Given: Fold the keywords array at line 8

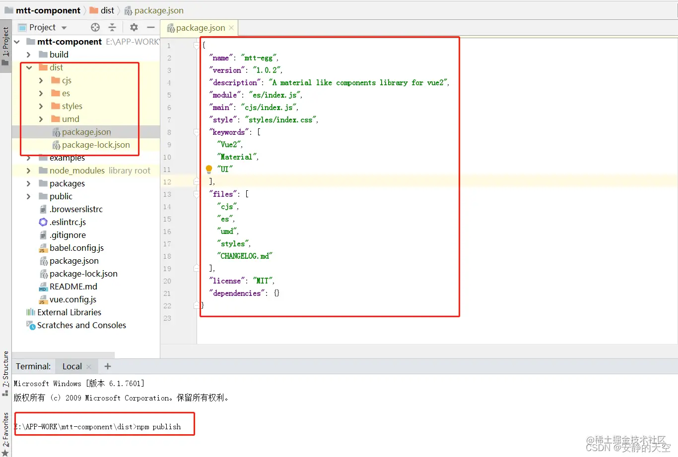Looking at the screenshot, I should pyautogui.click(x=197, y=132).
